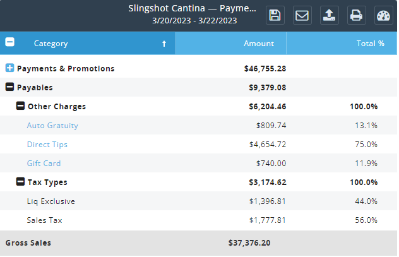The width and height of the screenshot is (399, 257).
Task: Collapse the Payables group
Action: (9, 87)
